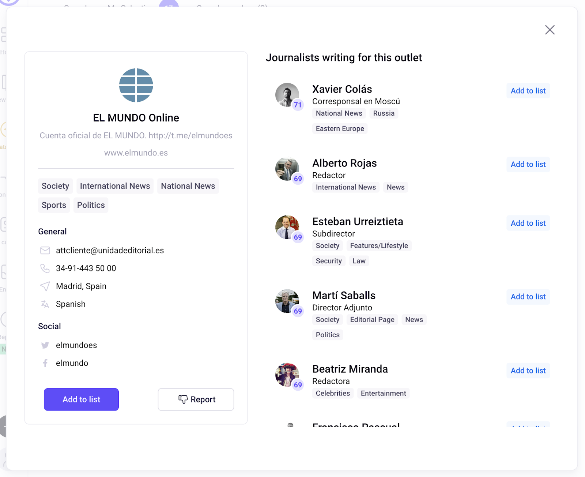Open Esteban Urreiztieta's profile photo
Screen dimensions: 585x477
pos(287,227)
